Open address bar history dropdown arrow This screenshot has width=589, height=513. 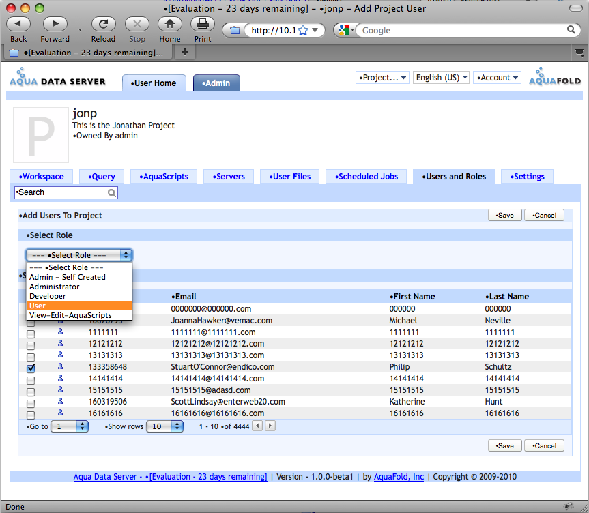pyautogui.click(x=315, y=30)
